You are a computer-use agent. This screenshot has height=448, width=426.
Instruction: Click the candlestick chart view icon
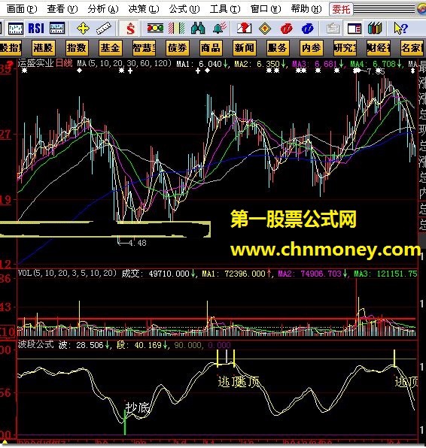(16, 29)
